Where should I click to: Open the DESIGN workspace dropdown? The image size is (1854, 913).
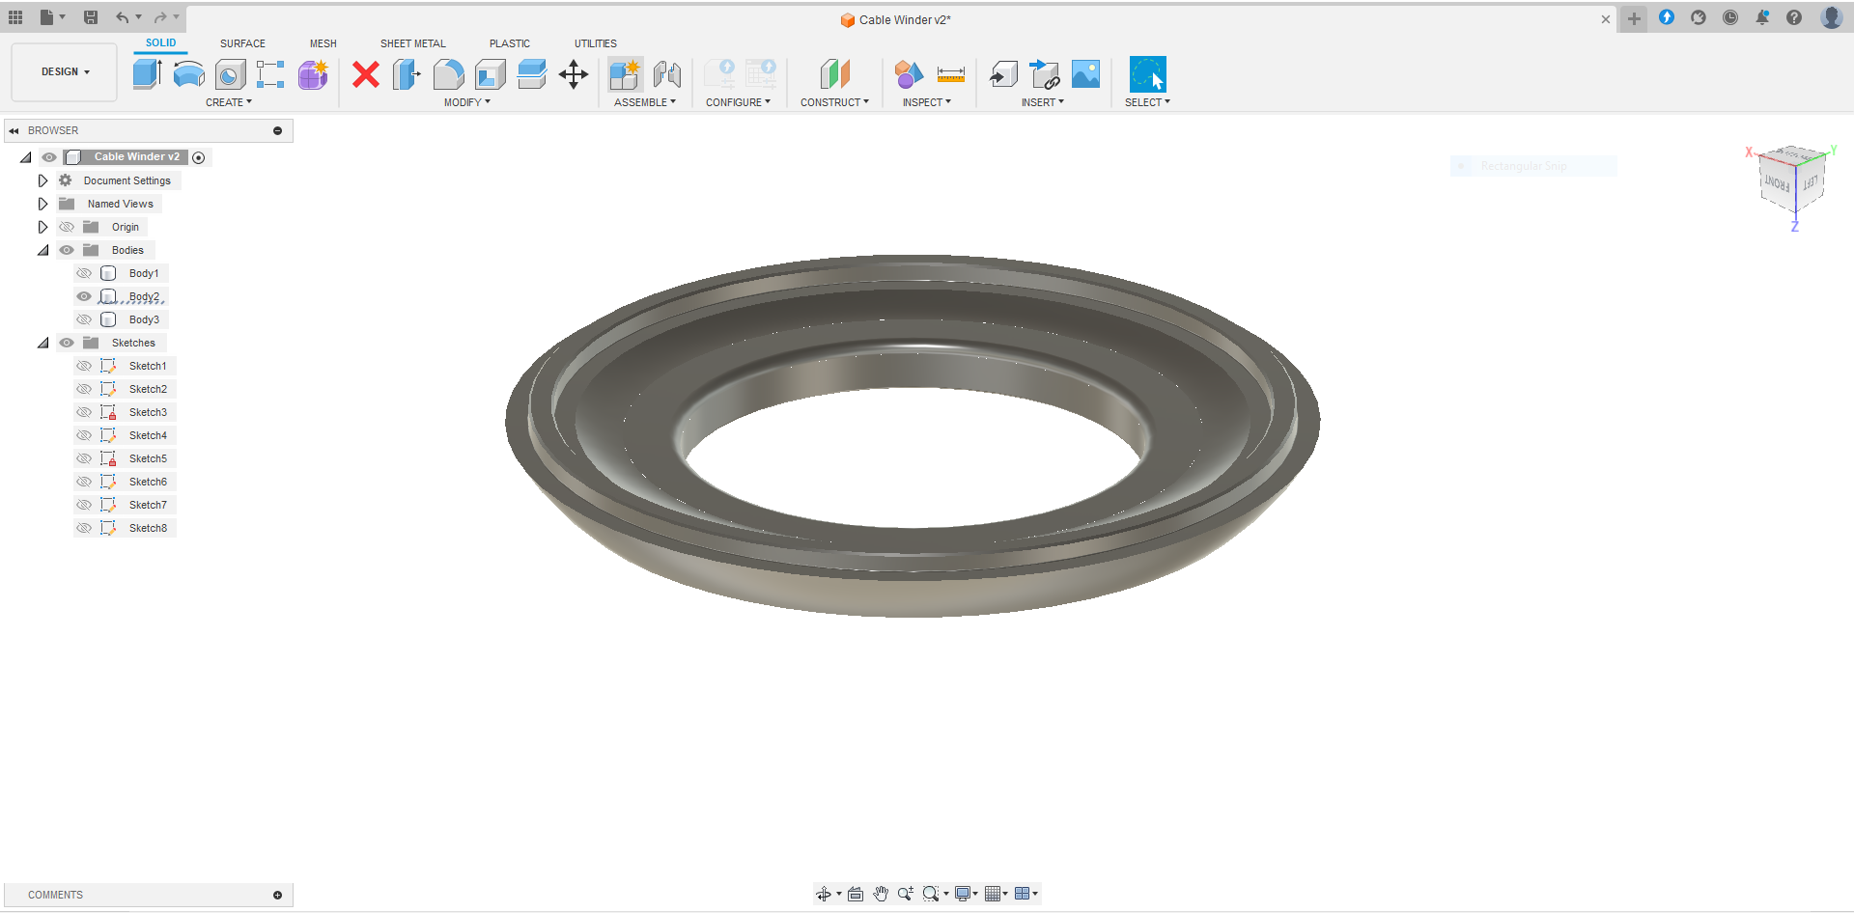click(65, 72)
